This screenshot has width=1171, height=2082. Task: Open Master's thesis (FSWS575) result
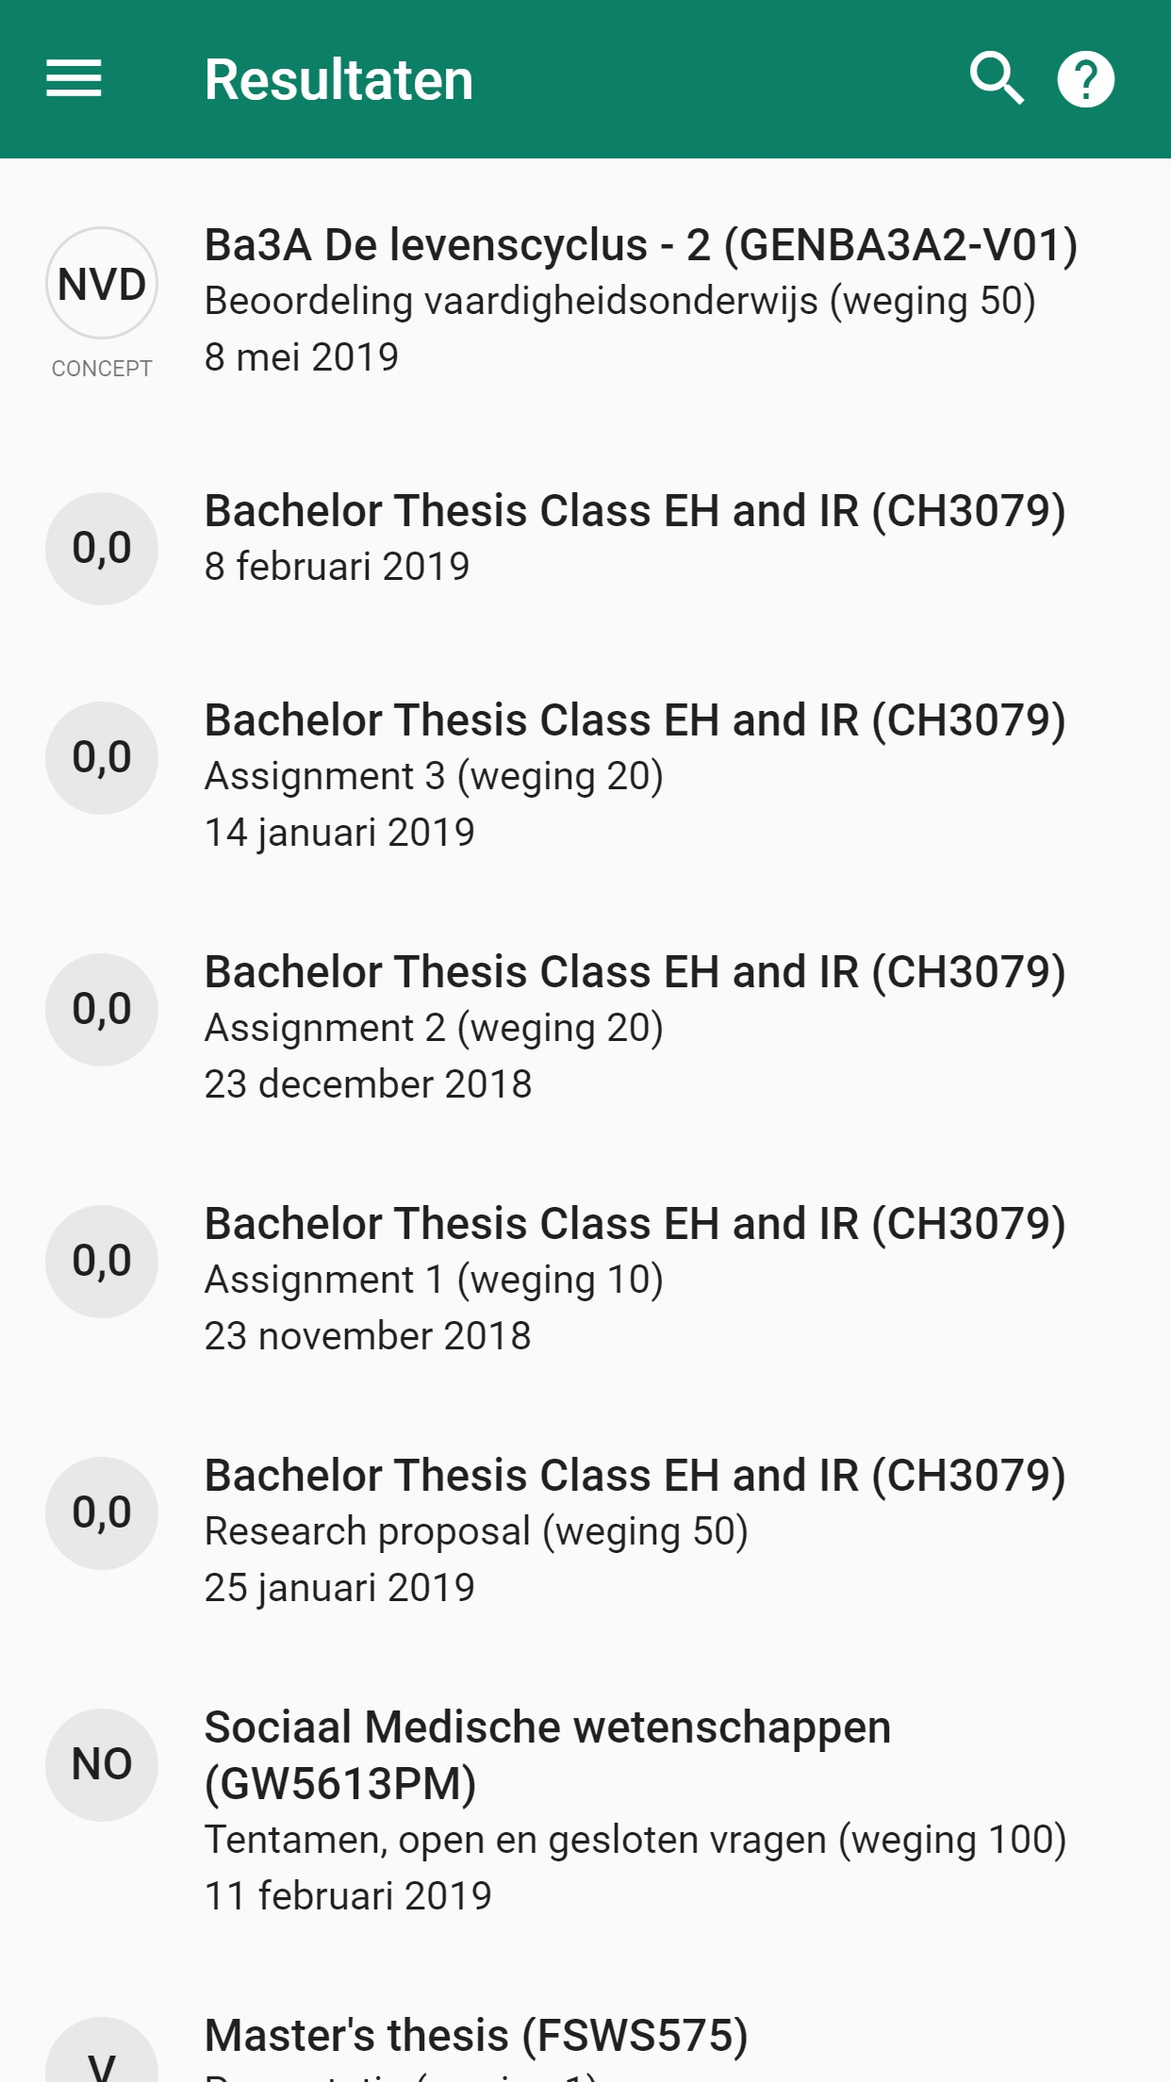click(476, 2037)
